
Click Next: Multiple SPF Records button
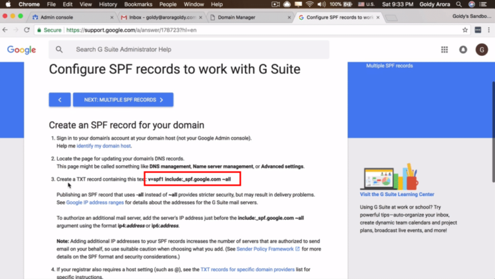pos(123,100)
